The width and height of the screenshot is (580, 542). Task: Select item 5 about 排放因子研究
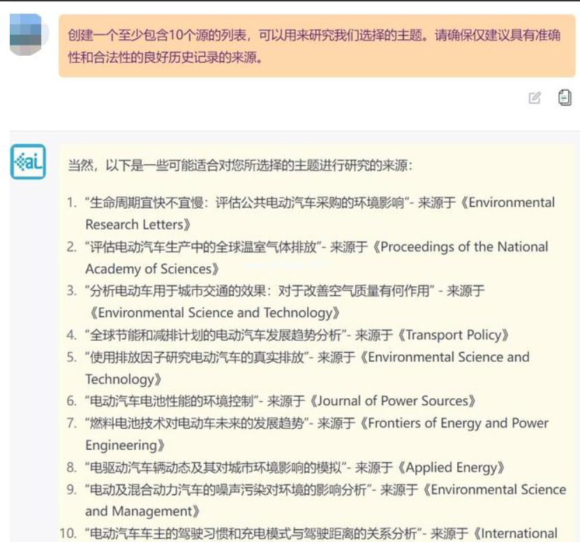pyautogui.click(x=195, y=357)
